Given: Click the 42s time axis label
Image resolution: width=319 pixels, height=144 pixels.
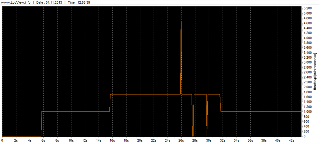Looking at the screenshot, I should (x=292, y=140).
